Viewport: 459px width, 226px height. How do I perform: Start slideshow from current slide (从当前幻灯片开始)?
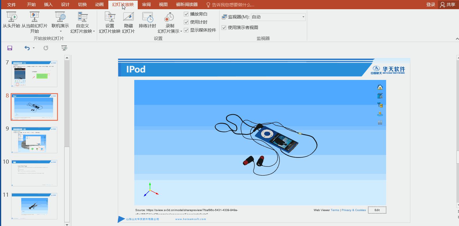point(35,22)
